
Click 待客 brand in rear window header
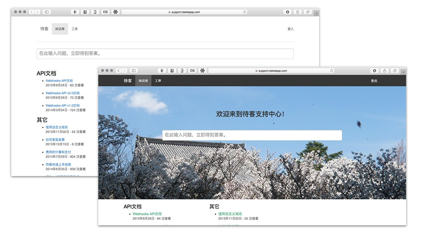[x=44, y=29]
